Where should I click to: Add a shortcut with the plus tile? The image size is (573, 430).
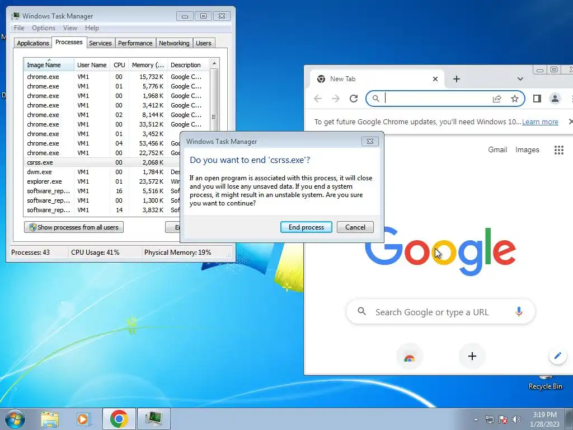pos(472,356)
